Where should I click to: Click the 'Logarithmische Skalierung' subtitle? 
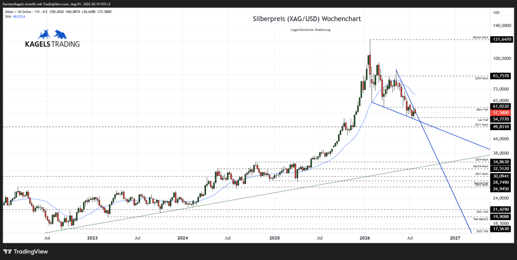tap(310, 29)
